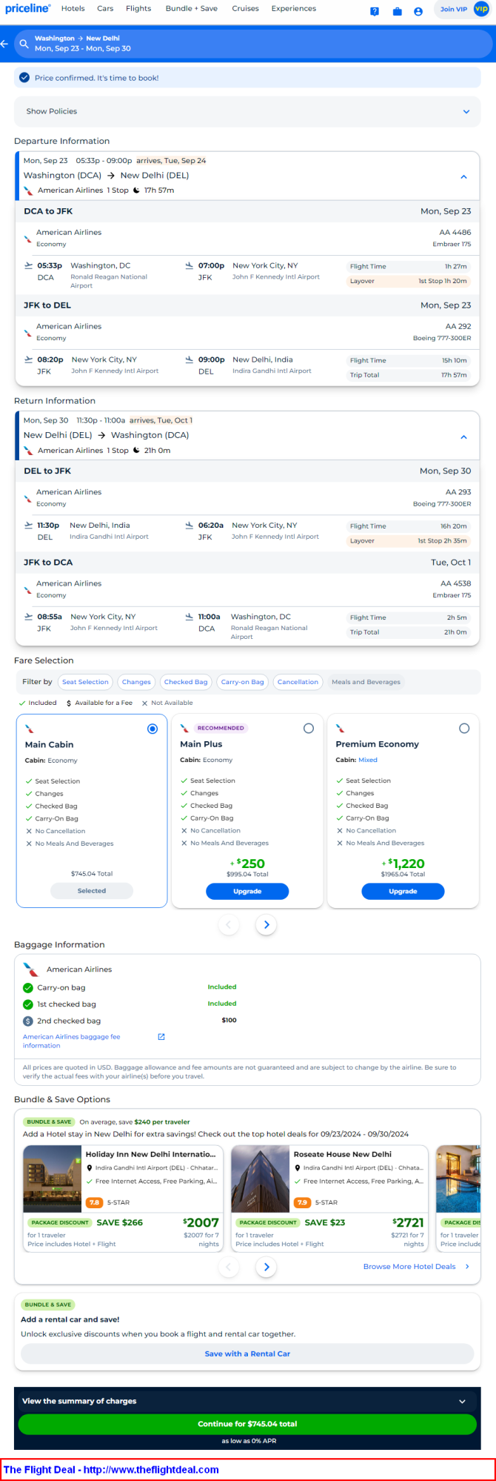Open the Flights tab
The image size is (496, 1481).
(138, 9)
